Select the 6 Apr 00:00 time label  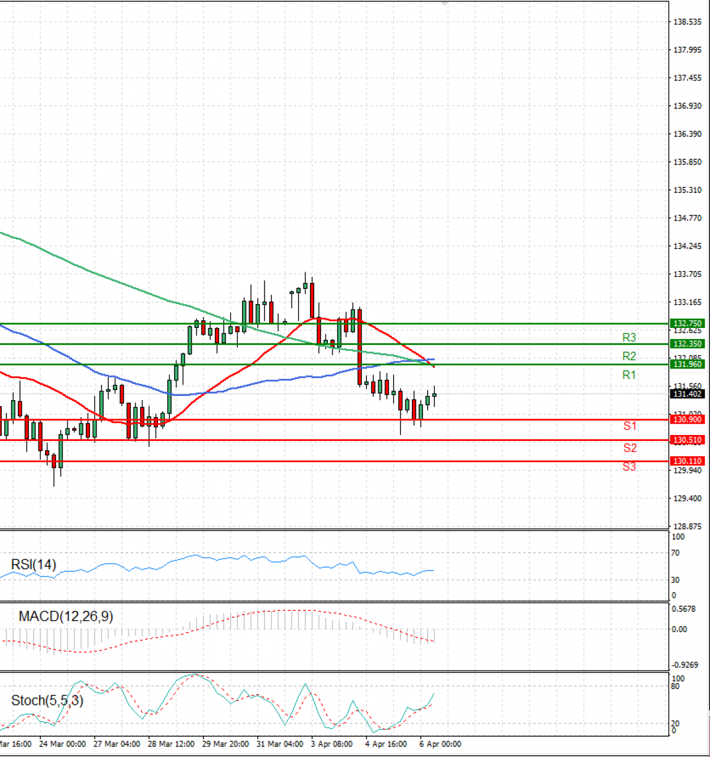coord(440,744)
